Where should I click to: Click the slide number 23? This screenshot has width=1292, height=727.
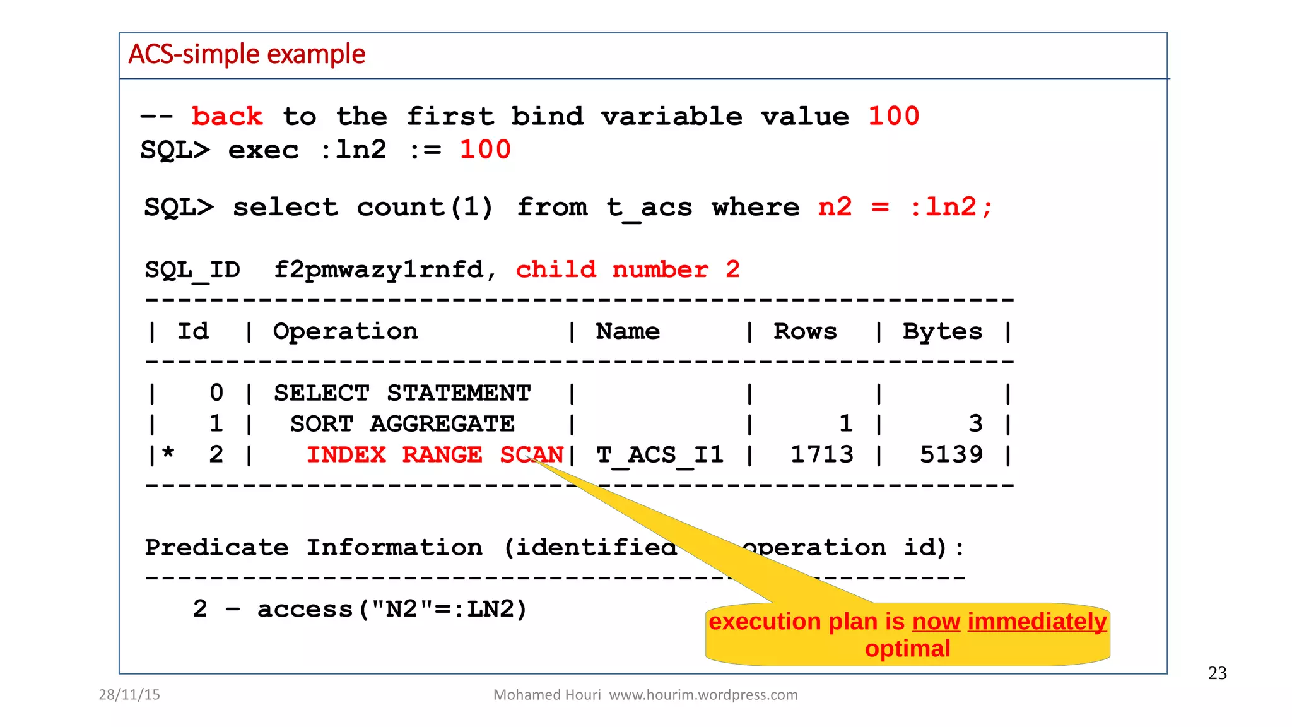[x=1218, y=673]
